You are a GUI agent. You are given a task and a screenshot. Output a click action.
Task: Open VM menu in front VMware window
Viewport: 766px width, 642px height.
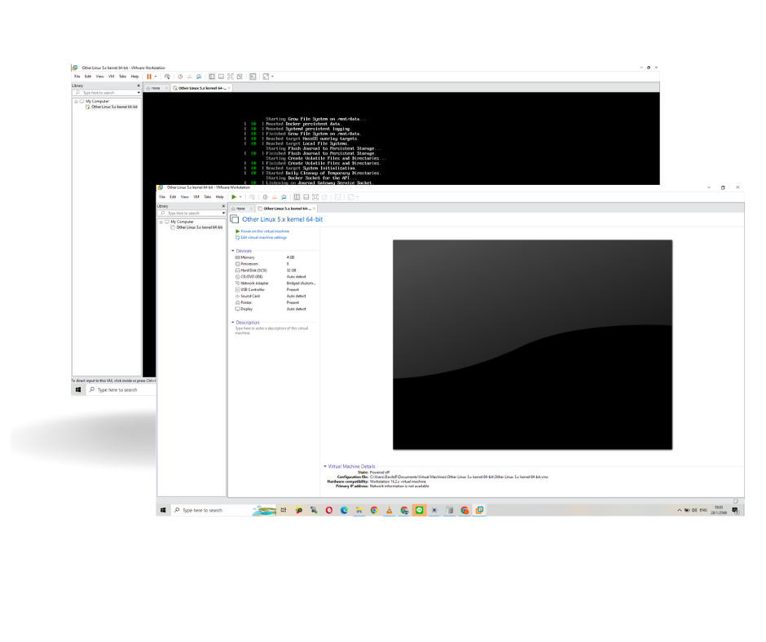[196, 197]
